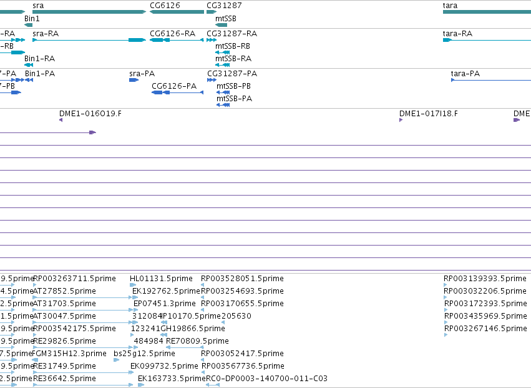531x388 pixels.
Task: Click EST RP003435969.5prime
Action: 485,316
